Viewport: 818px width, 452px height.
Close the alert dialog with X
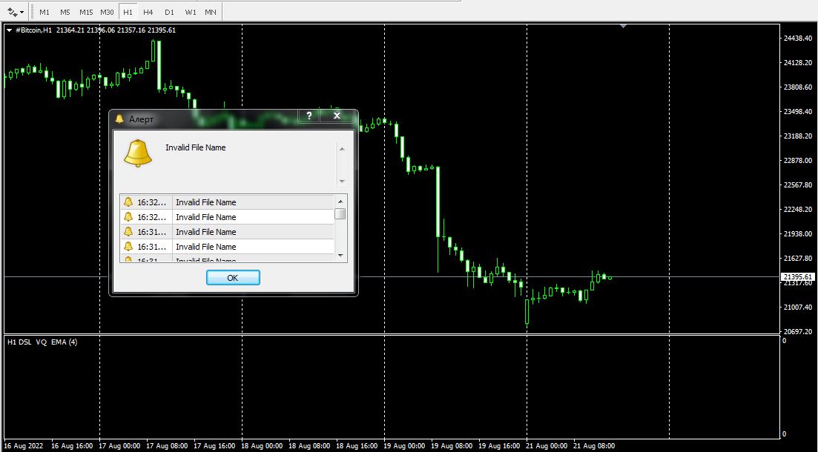click(x=337, y=116)
